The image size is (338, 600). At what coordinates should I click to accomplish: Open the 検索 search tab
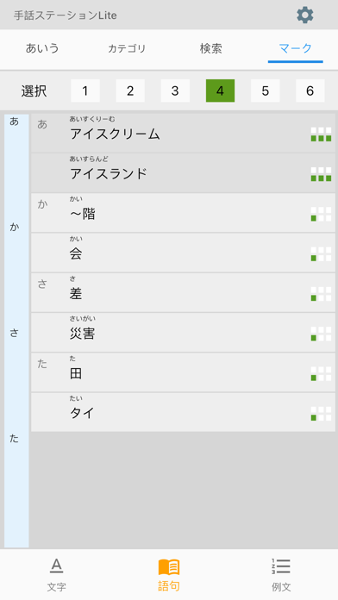coord(211,48)
